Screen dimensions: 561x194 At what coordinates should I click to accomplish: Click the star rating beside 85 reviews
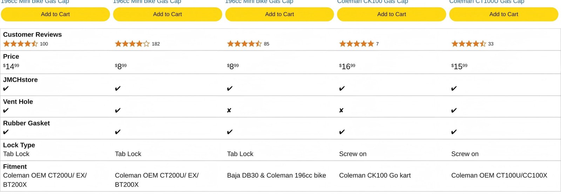point(244,44)
